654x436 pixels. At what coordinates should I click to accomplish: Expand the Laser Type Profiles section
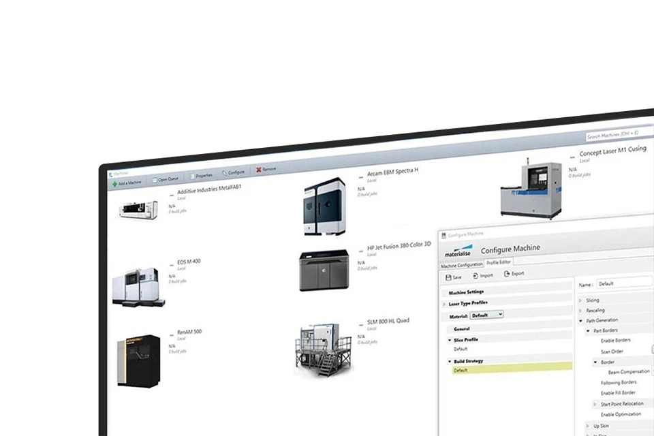[445, 303]
